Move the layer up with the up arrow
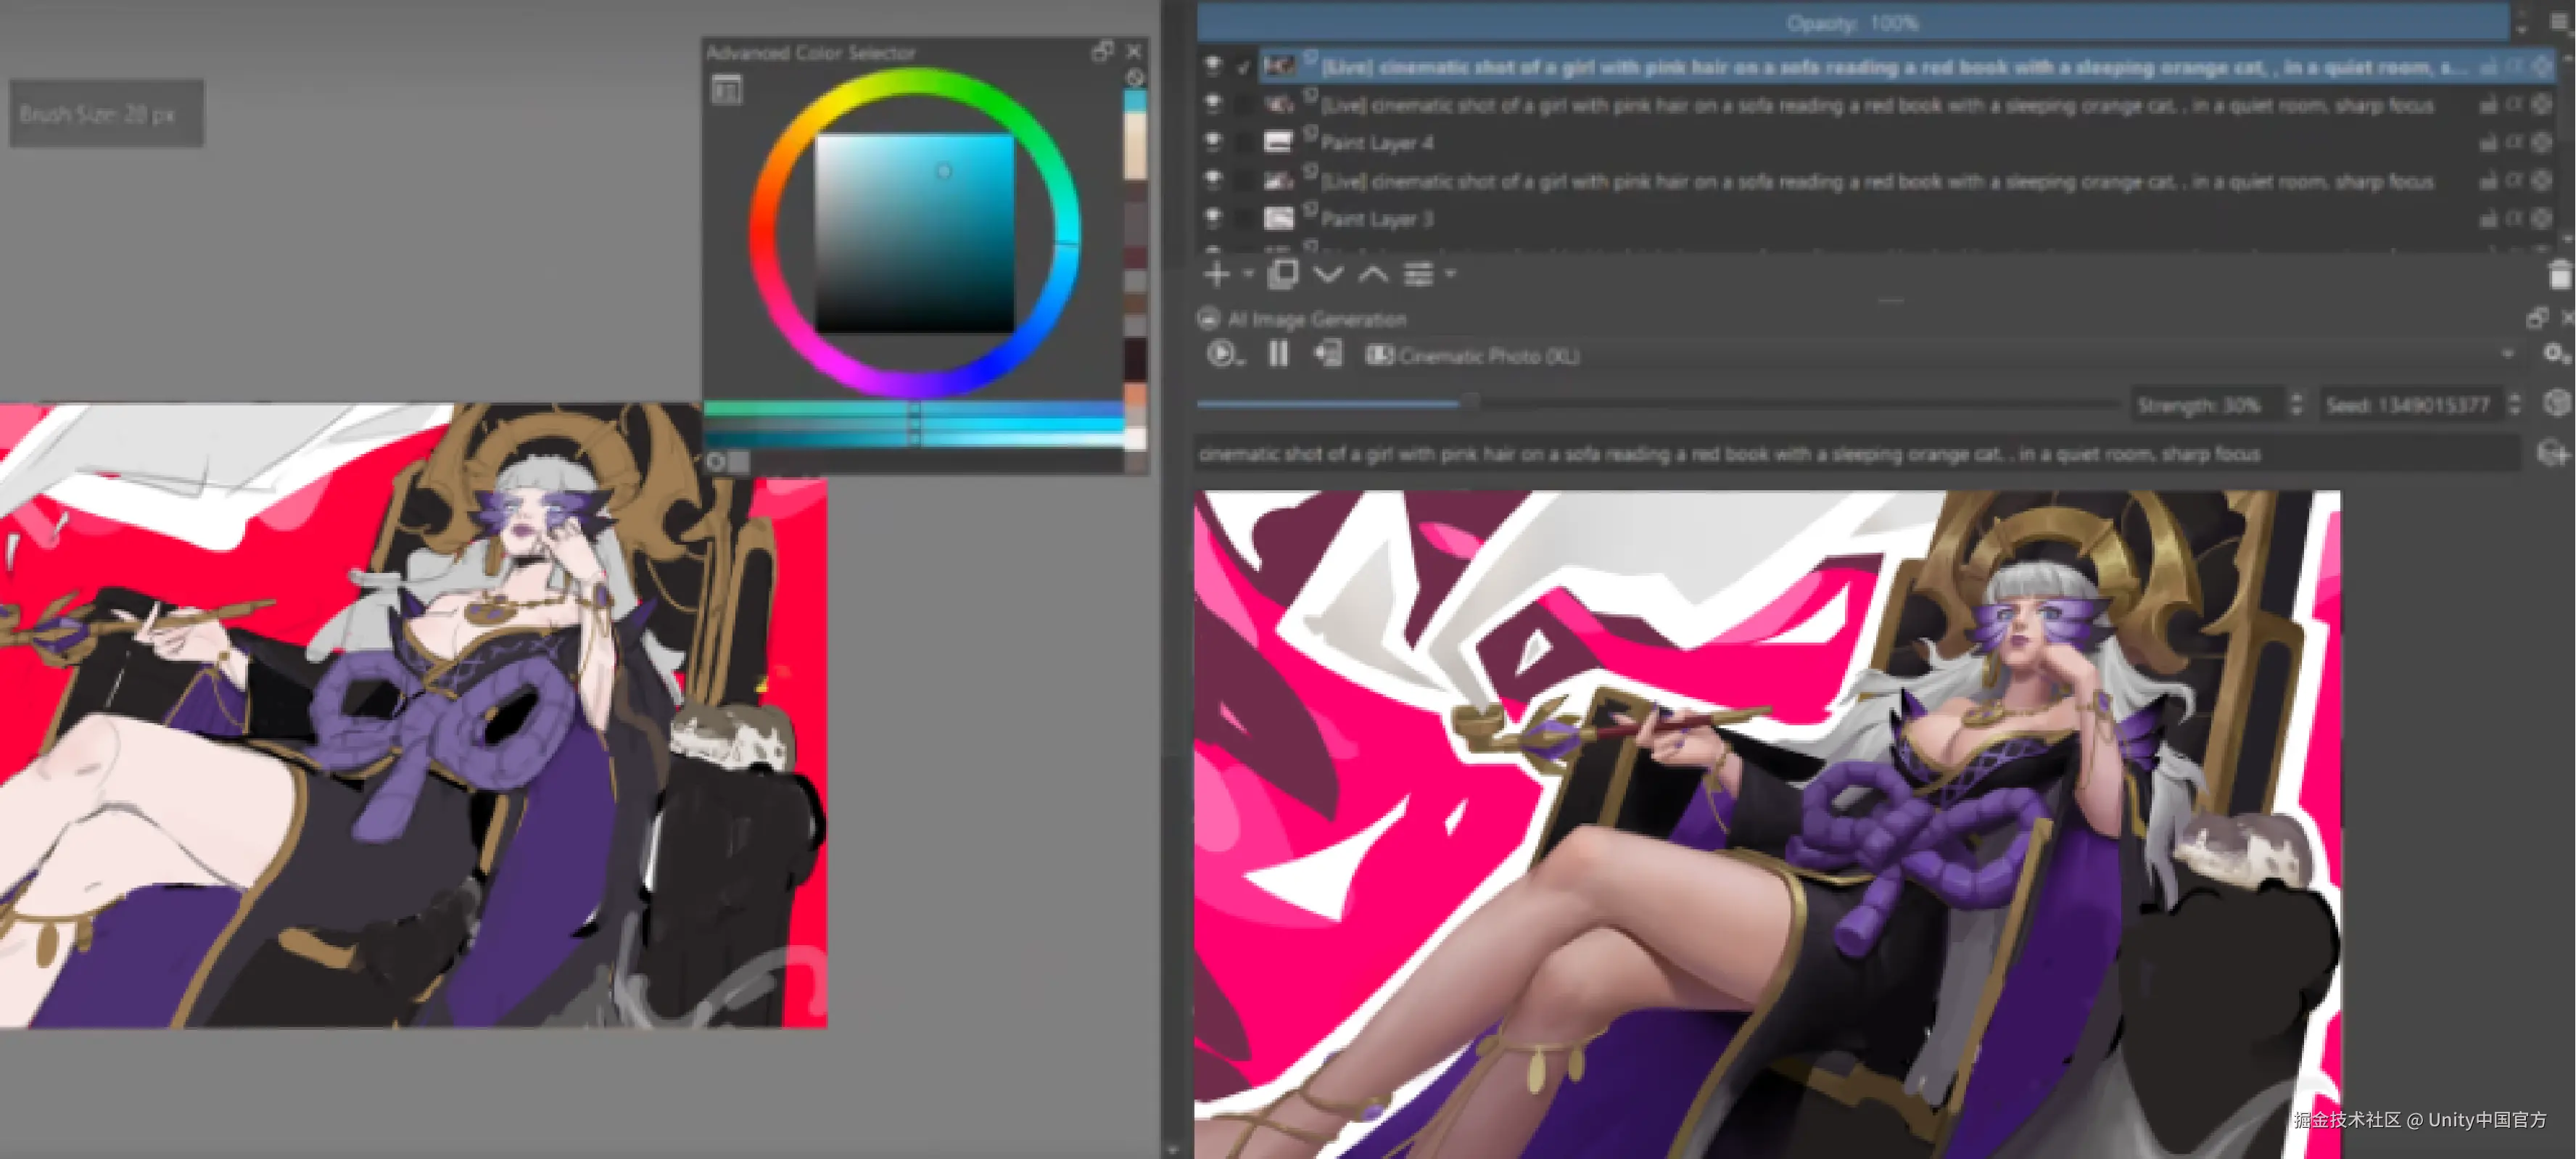Screen dimensions: 2576x1159 (x=1373, y=274)
